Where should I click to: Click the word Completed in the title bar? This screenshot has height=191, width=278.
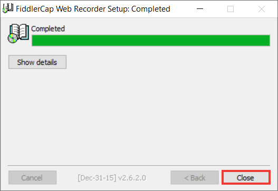coord(151,9)
